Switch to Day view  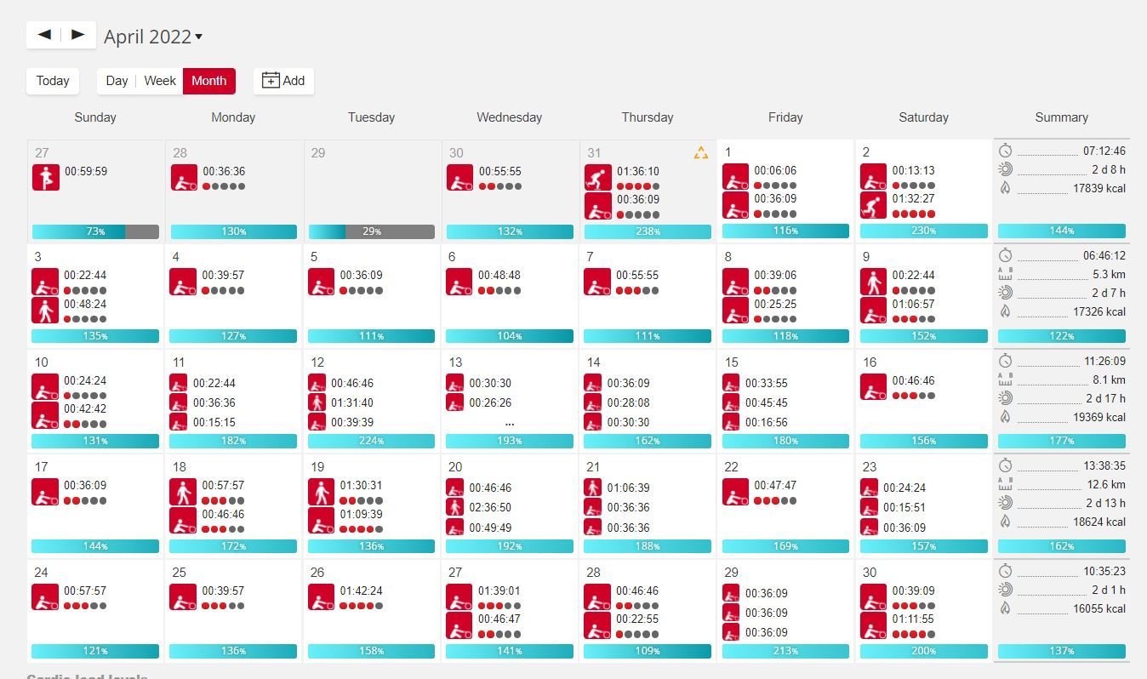coord(117,81)
